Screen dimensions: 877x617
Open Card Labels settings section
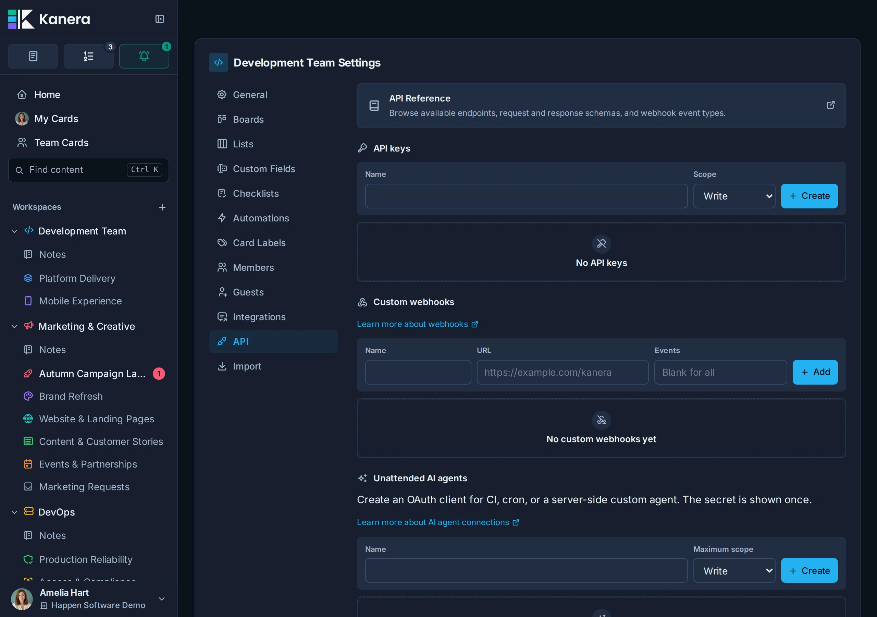pos(273,243)
